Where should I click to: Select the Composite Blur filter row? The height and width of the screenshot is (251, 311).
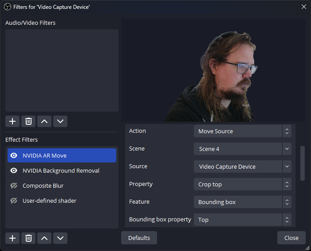[62, 185]
